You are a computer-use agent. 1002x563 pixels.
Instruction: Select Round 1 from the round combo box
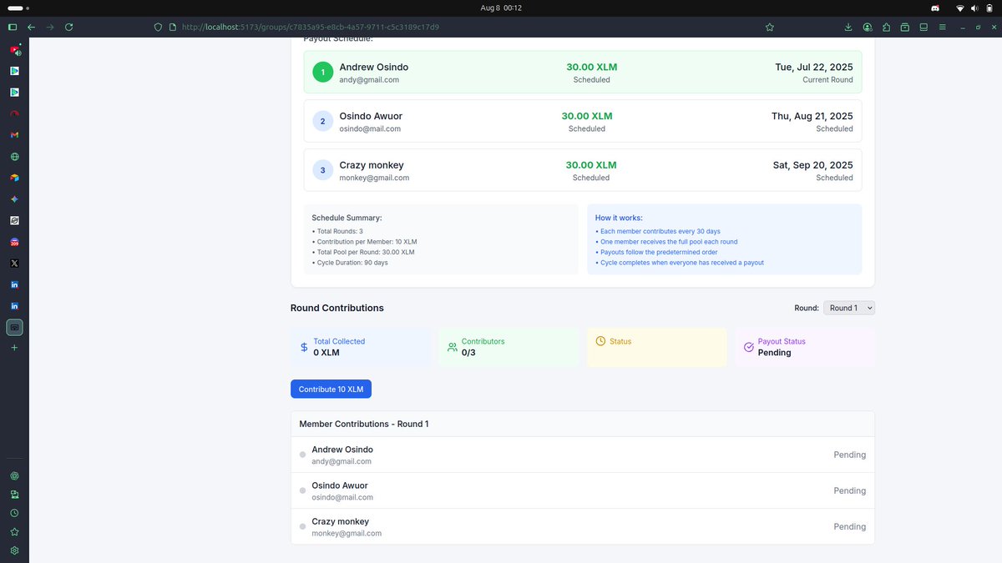(848, 307)
